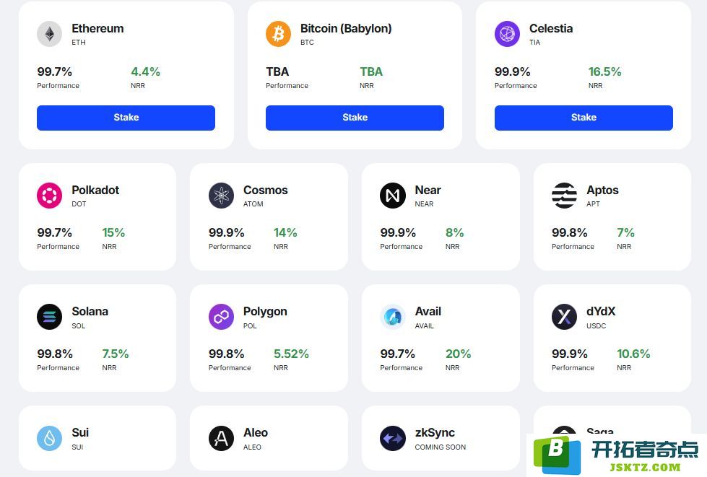Viewport: 707px width, 477px height.
Task: Stake Ethereum using its Stake button
Action: 126,118
